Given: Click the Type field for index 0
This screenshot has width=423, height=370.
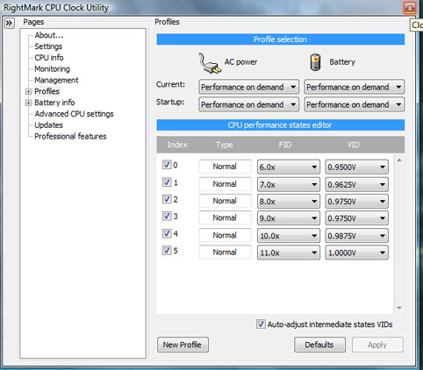Looking at the screenshot, I should pos(225,167).
